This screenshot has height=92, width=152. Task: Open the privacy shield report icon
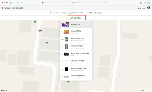(x=43, y=3)
